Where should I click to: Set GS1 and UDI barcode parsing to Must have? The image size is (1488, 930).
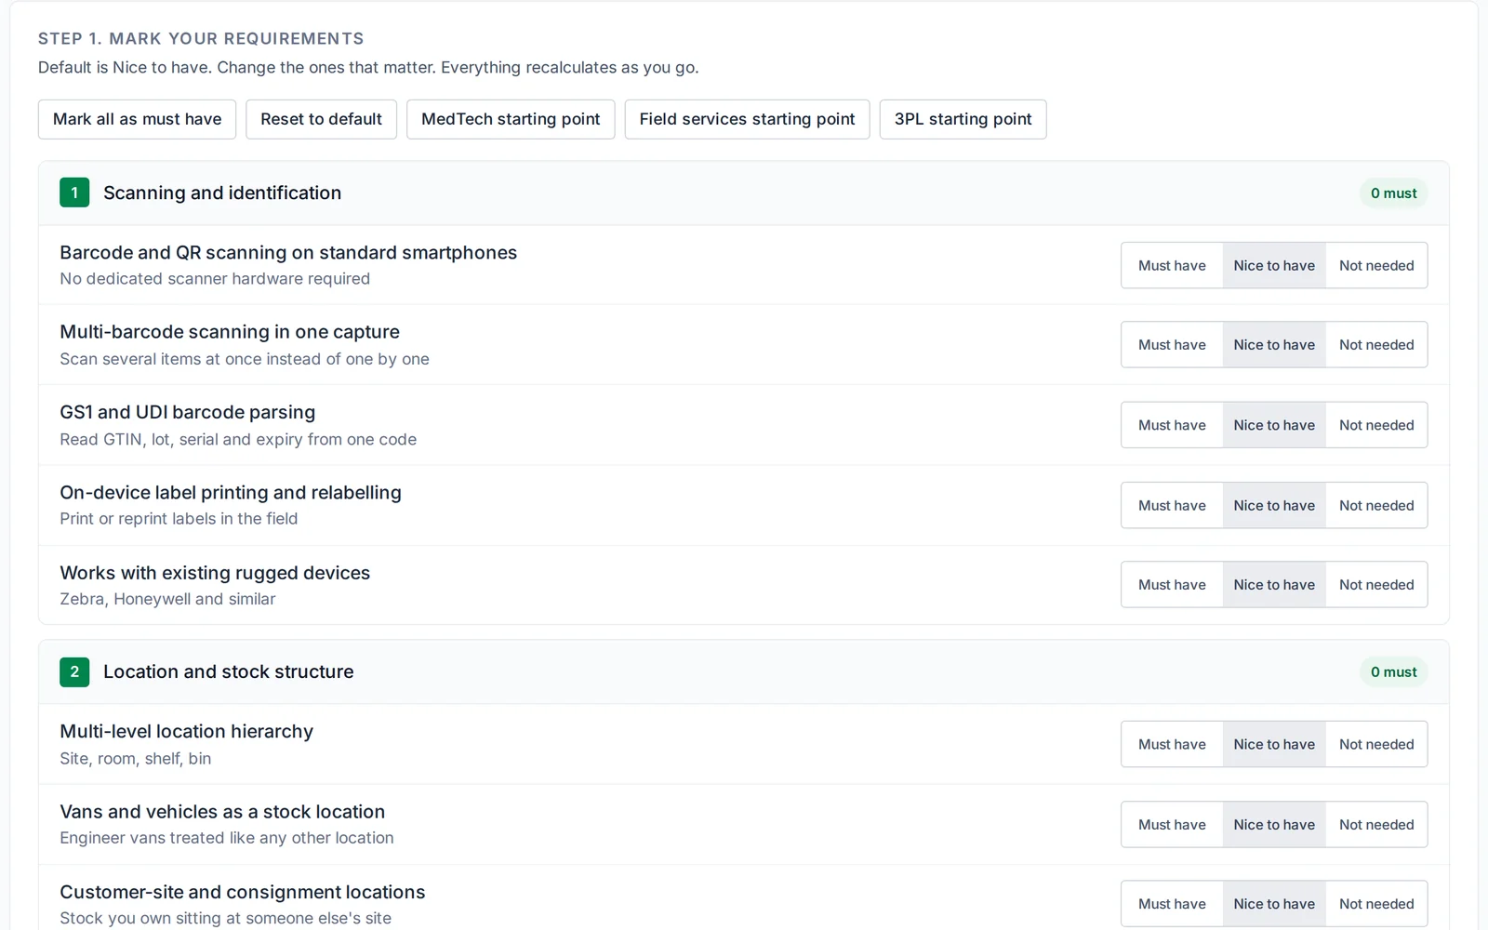(1172, 425)
